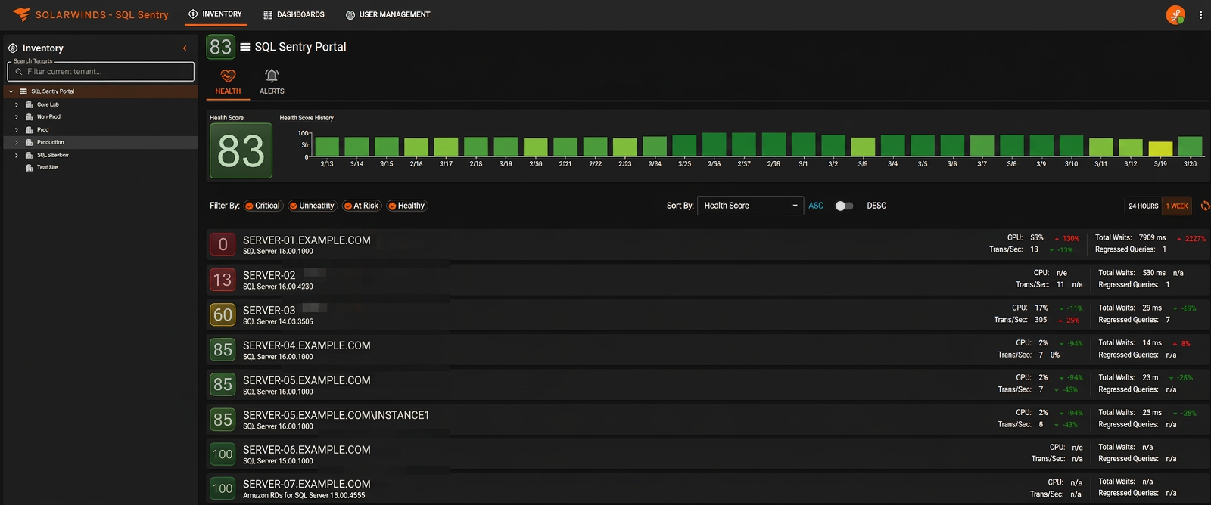1211x505 pixels.
Task: Click the building icon beside Non-Prod
Action: (30, 117)
